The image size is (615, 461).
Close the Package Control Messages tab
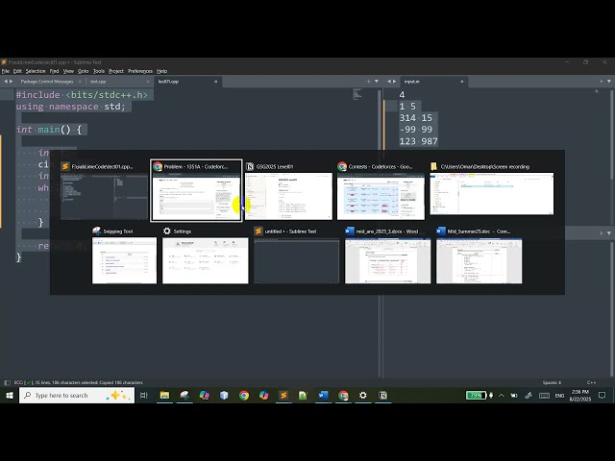pos(80,82)
